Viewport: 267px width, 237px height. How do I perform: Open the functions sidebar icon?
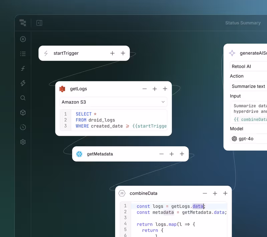tap(23, 69)
